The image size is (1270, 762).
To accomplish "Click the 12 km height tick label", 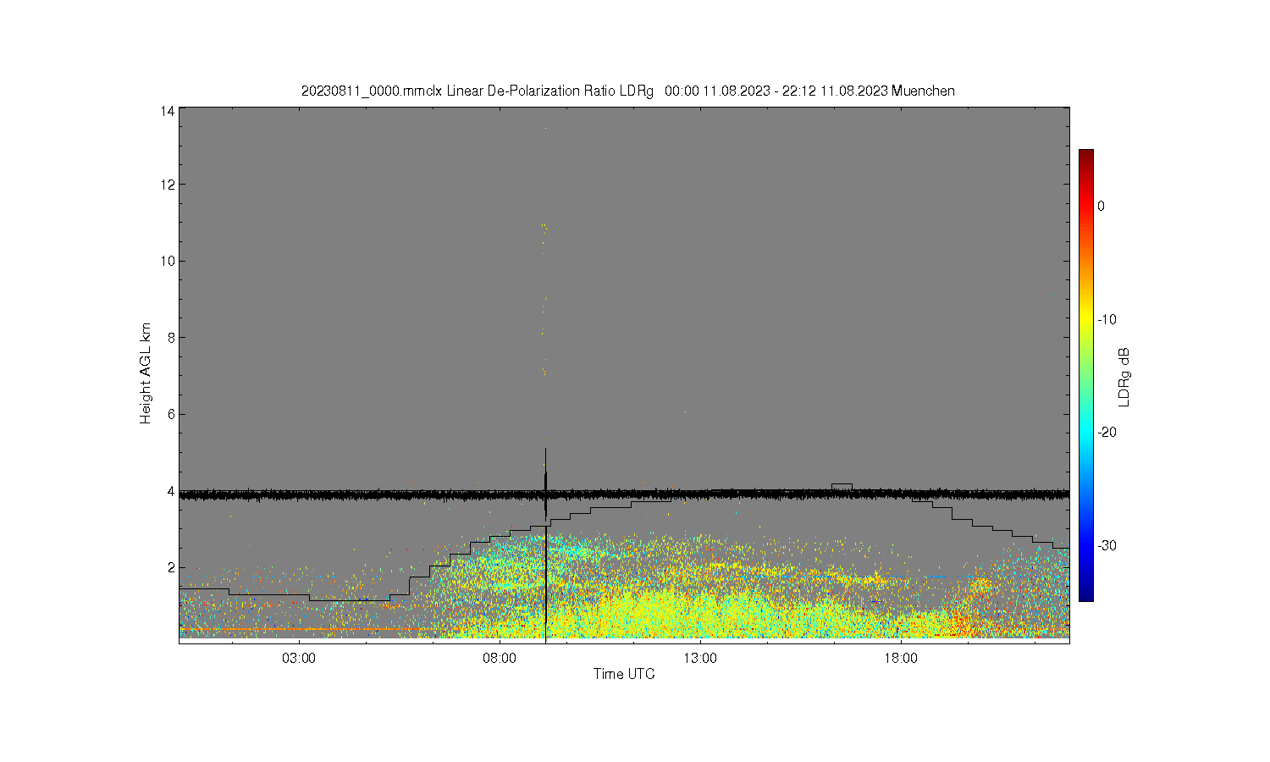I will click(x=168, y=185).
